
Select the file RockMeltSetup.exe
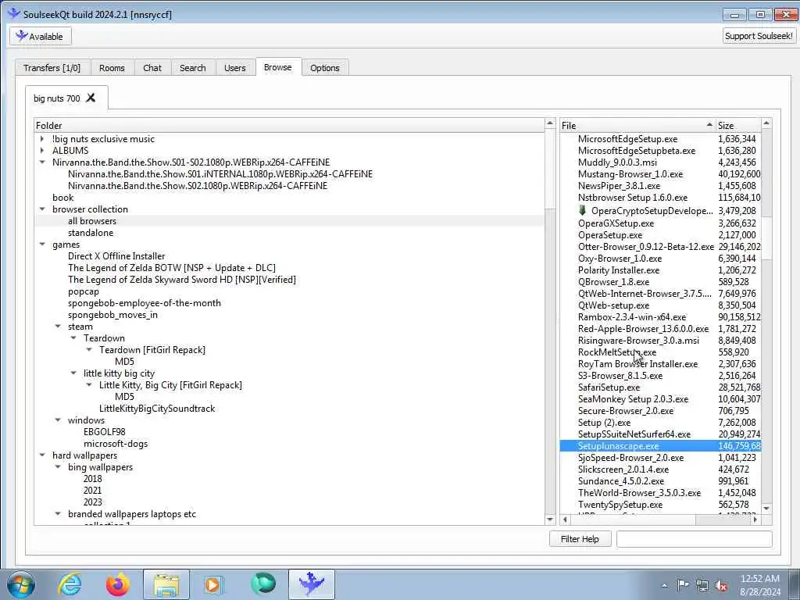tap(617, 352)
